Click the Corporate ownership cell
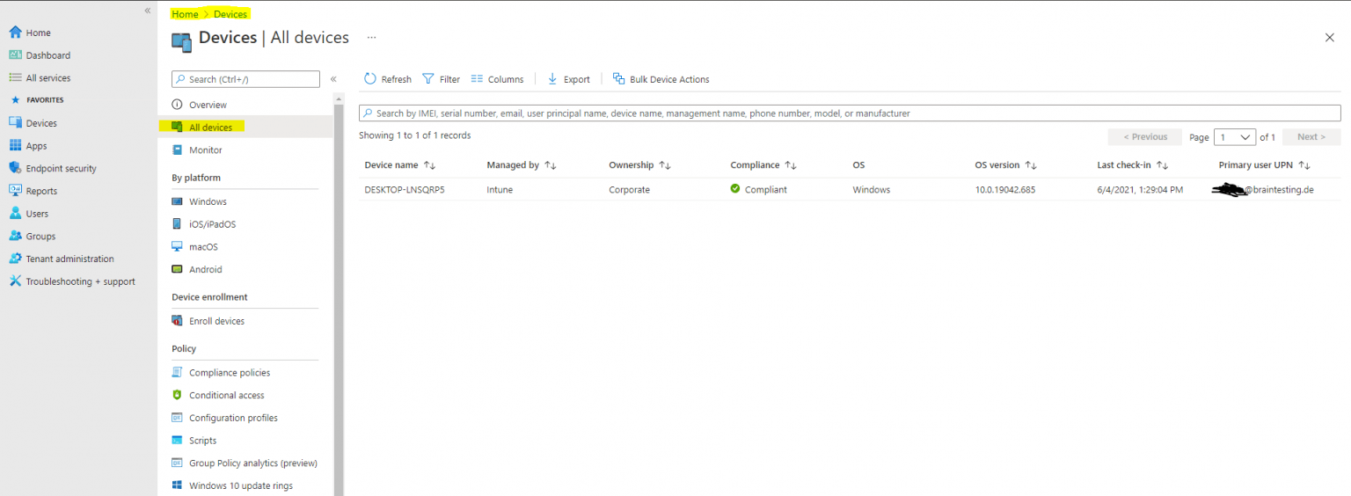Screen dimensions: 1351x496 629,190
